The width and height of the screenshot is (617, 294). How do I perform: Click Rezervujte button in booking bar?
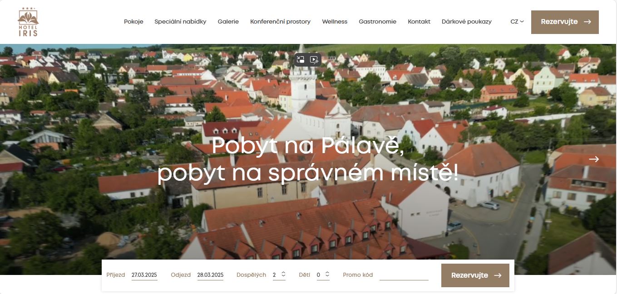coord(475,275)
